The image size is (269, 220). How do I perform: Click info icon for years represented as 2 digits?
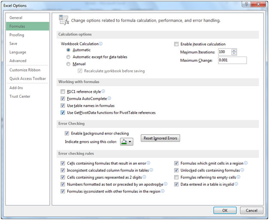coord(144,177)
